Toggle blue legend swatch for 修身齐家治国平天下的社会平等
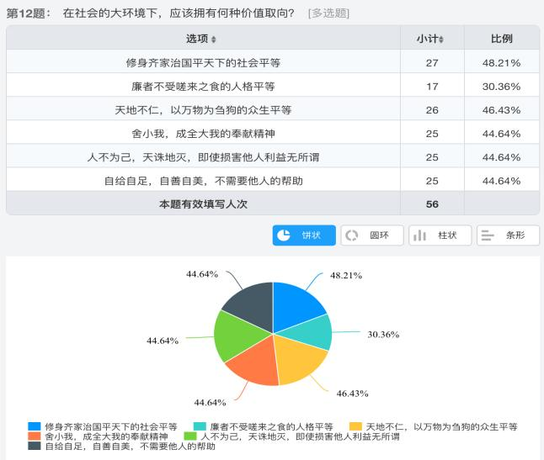This screenshot has height=460, width=544. 35,426
